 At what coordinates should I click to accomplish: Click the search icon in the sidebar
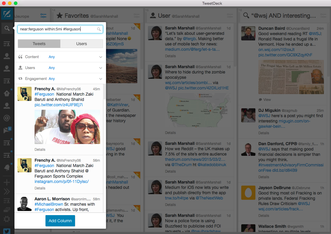click(7, 28)
